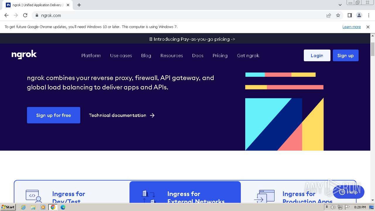Open the Use cases menu
The height and width of the screenshot is (211, 375).
coord(121,55)
